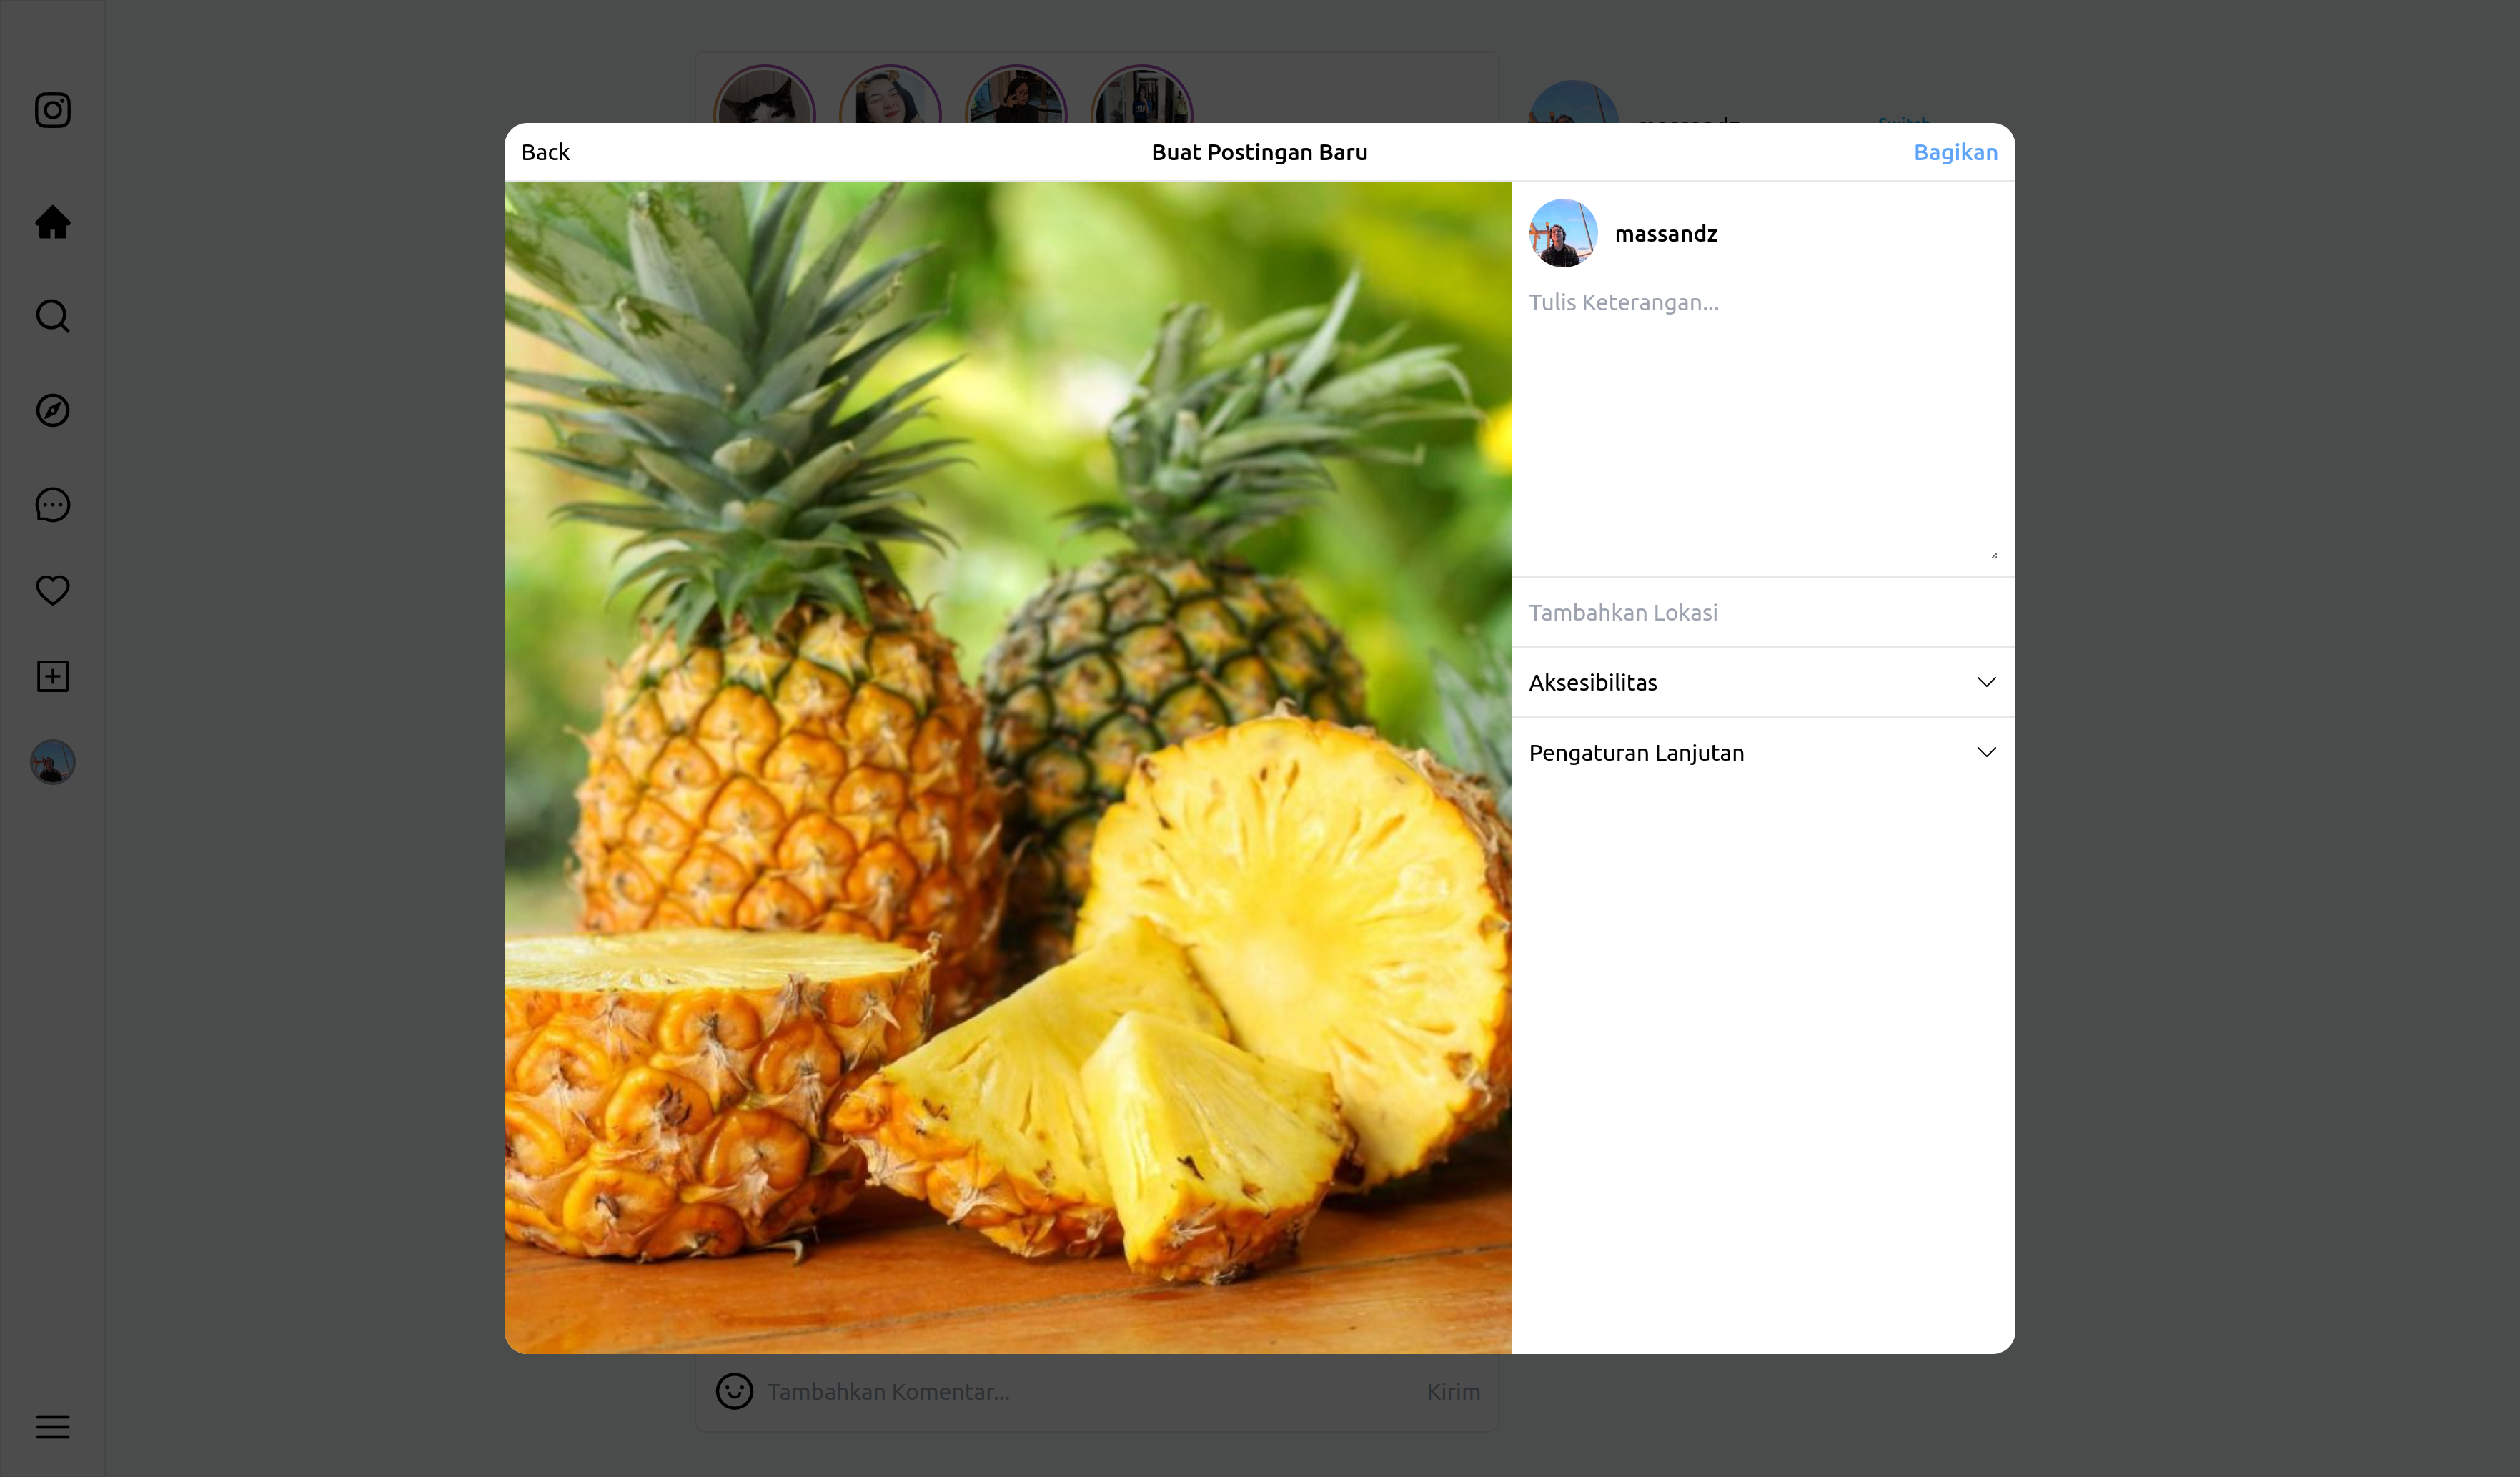This screenshot has height=1477, width=2520.
Task: Click Back in the post dialog
Action: pyautogui.click(x=545, y=152)
